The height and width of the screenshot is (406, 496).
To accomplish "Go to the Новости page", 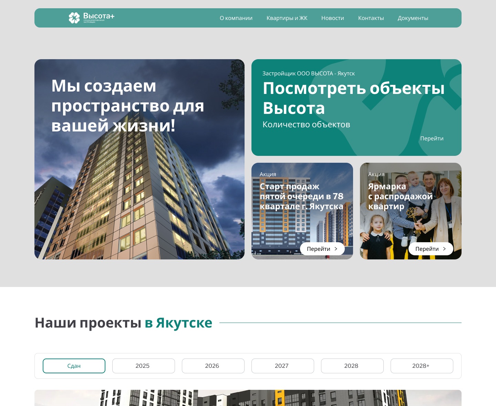I will 333,18.
